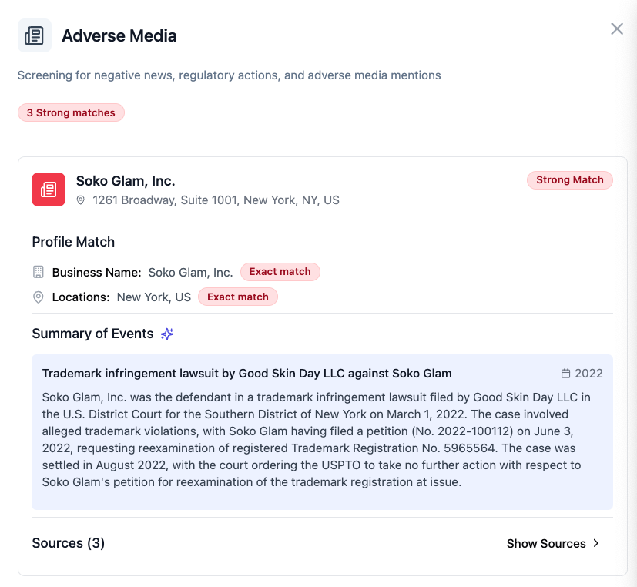This screenshot has width=637, height=587.
Task: Close the Adverse Media panel
Action: click(x=617, y=29)
